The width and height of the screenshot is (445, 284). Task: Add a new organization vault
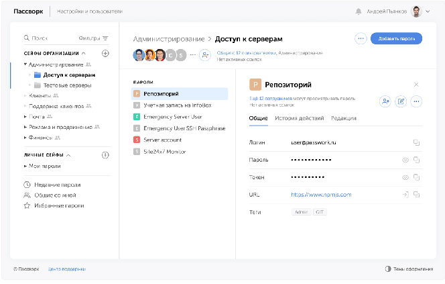click(105, 53)
